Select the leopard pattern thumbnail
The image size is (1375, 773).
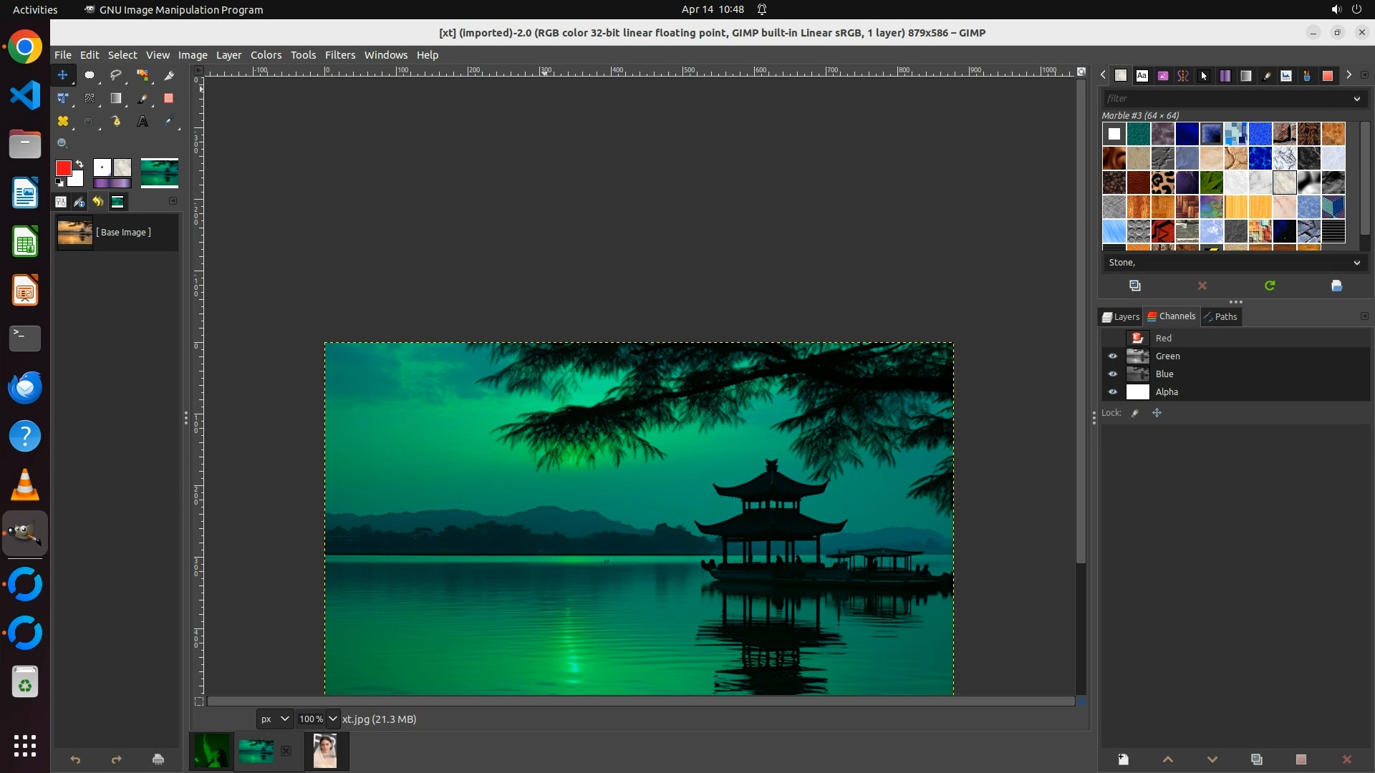click(1162, 183)
